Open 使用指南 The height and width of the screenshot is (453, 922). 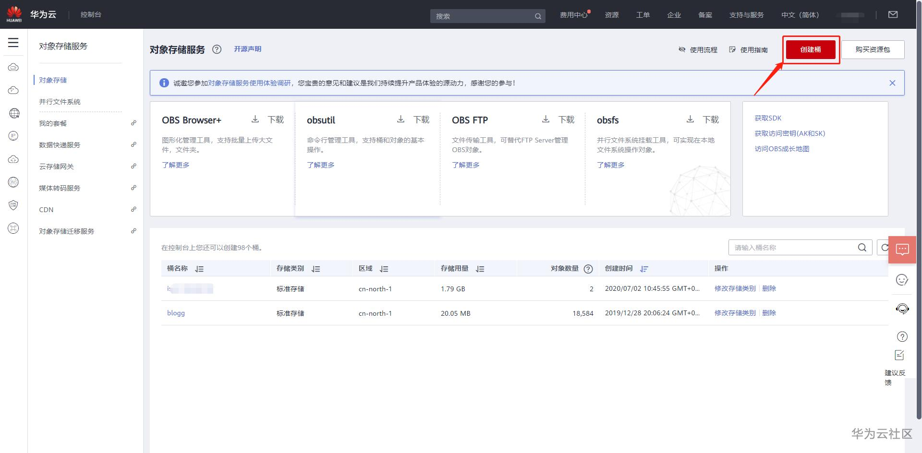(748, 50)
